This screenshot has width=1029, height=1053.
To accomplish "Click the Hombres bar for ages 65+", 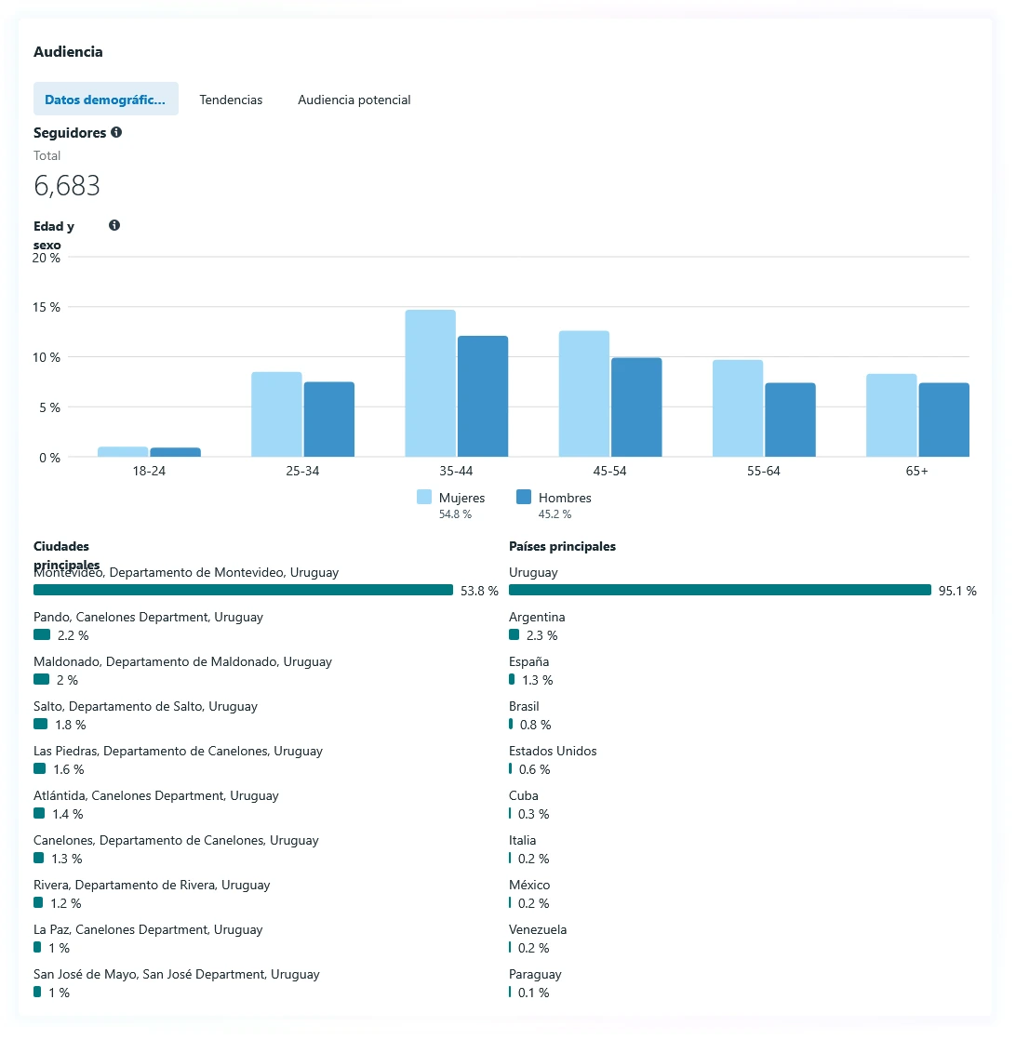I will (x=943, y=420).
